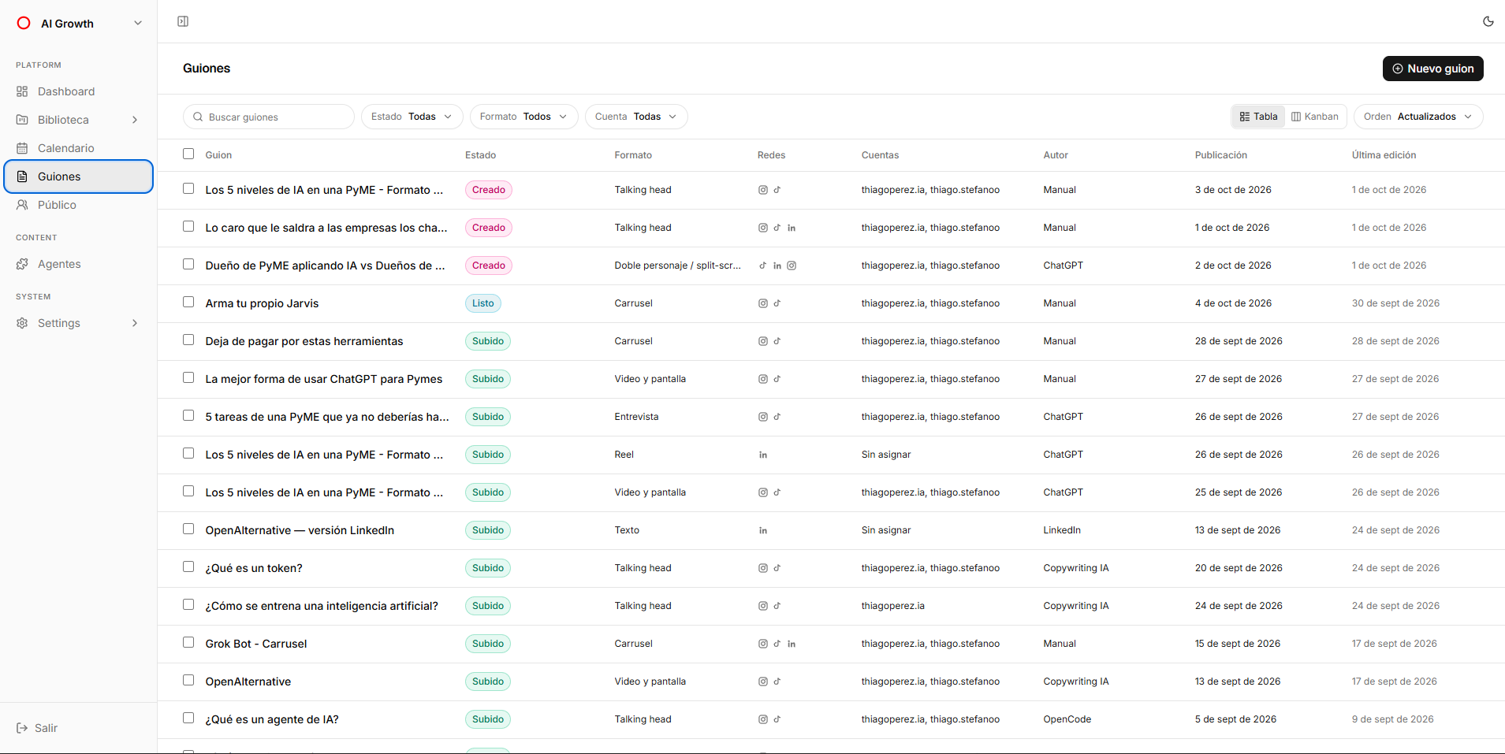
Task: Open the Formato Todos filter dropdown
Action: point(524,117)
